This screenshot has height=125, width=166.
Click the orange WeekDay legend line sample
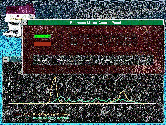[x=23, y=114]
